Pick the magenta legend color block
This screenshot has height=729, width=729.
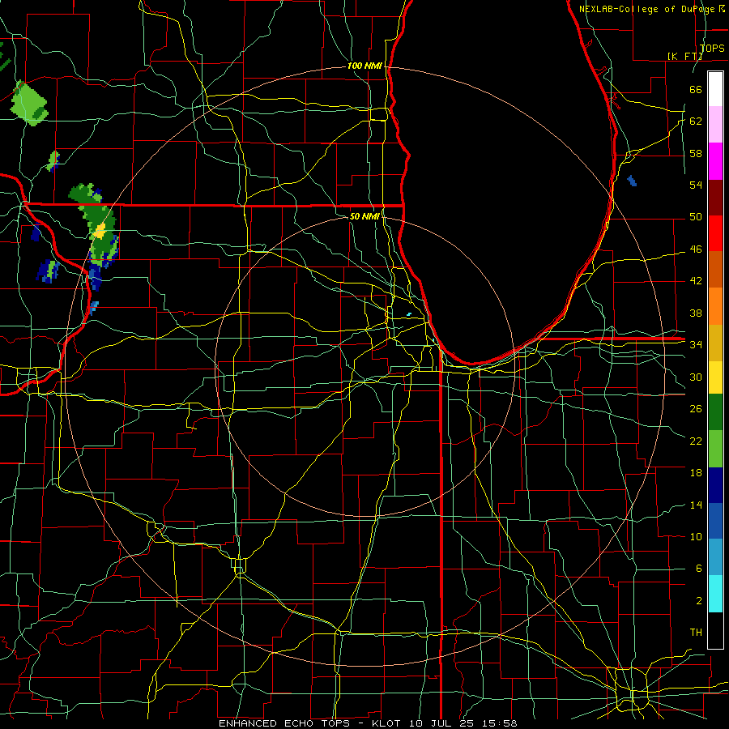tap(715, 161)
